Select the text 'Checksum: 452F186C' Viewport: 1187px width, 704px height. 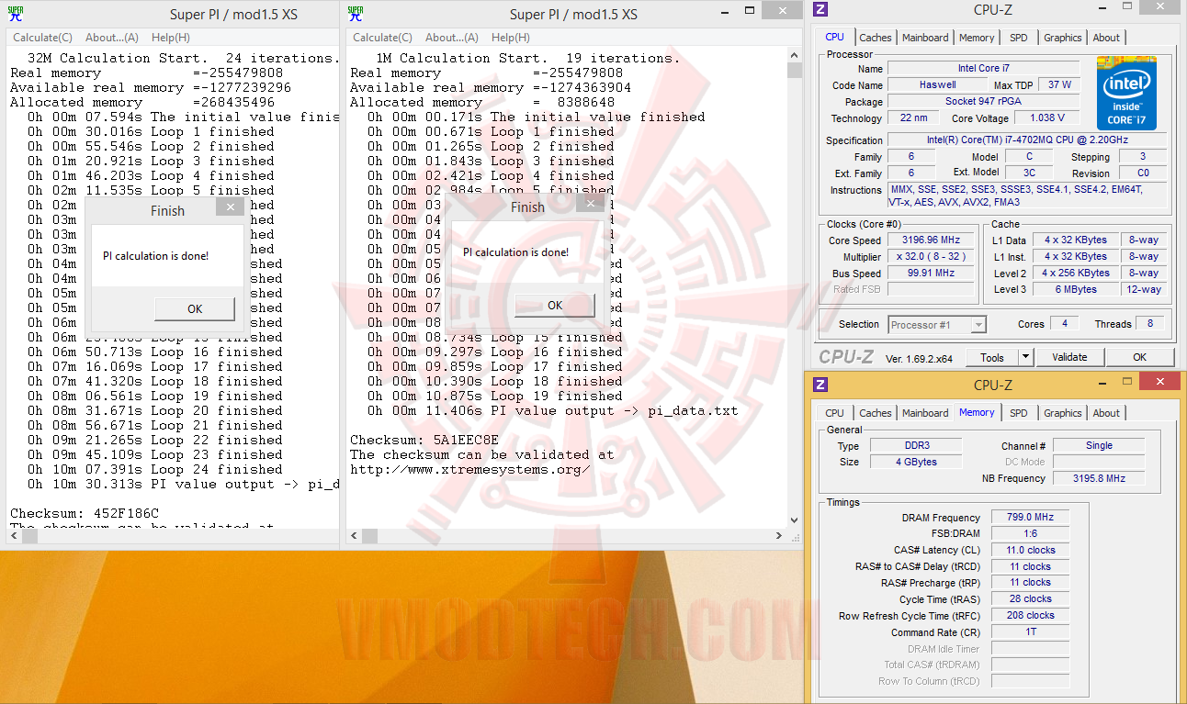[85, 513]
